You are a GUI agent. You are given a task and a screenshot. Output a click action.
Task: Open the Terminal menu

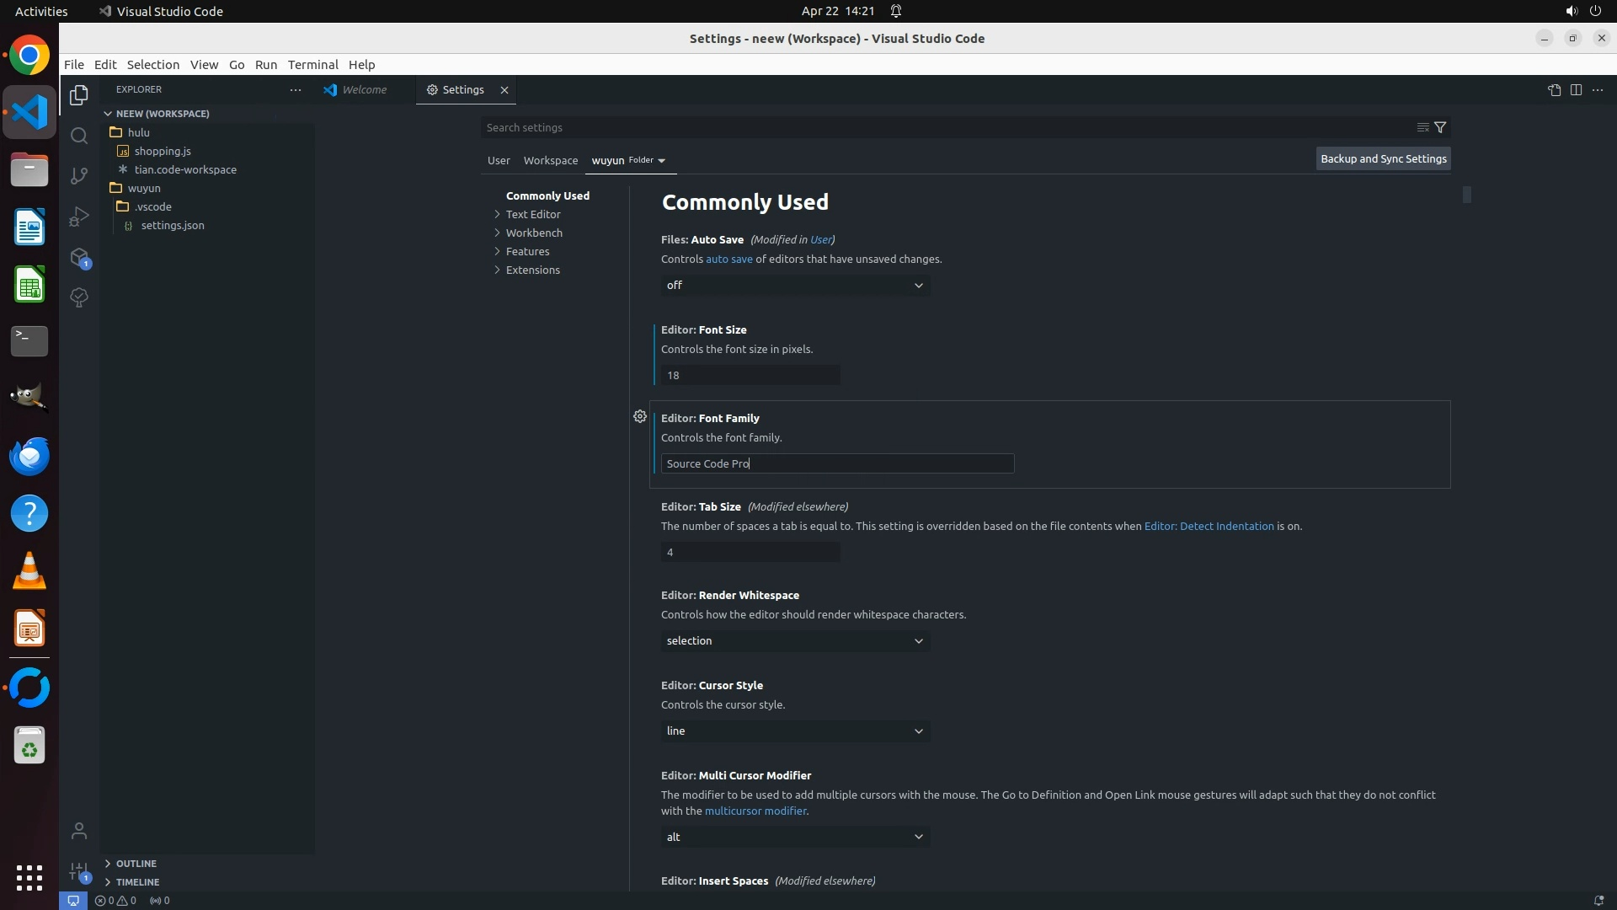(312, 65)
